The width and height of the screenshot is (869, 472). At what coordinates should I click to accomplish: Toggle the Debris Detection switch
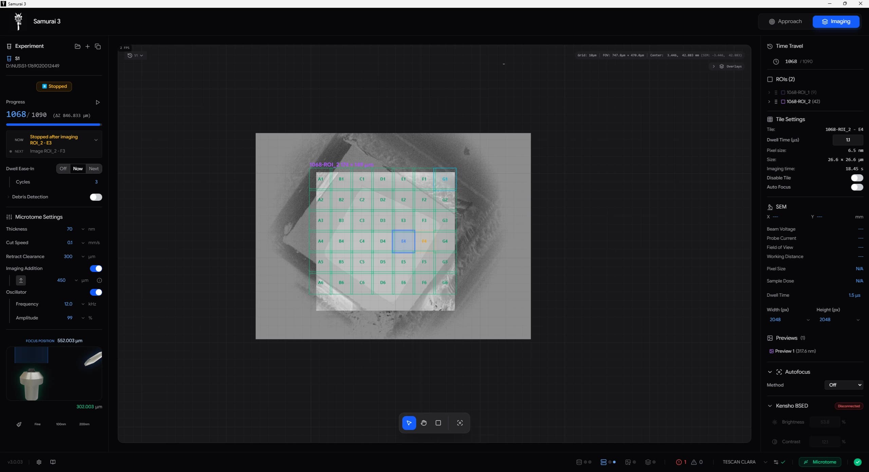96,197
